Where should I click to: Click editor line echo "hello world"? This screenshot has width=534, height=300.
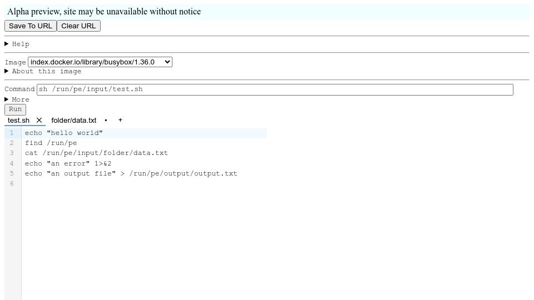coord(63,133)
